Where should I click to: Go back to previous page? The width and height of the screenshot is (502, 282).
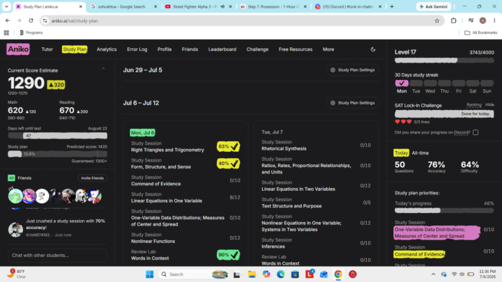pyautogui.click(x=8, y=21)
